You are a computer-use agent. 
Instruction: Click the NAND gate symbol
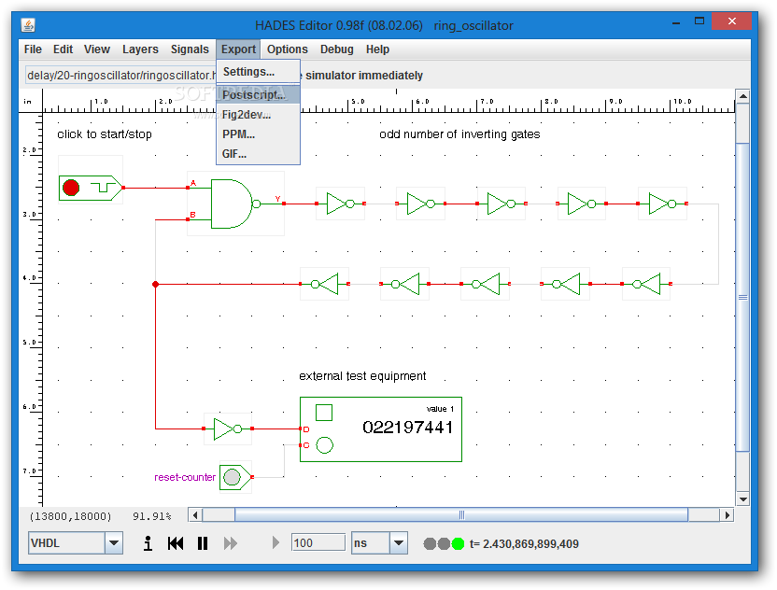coord(233,204)
